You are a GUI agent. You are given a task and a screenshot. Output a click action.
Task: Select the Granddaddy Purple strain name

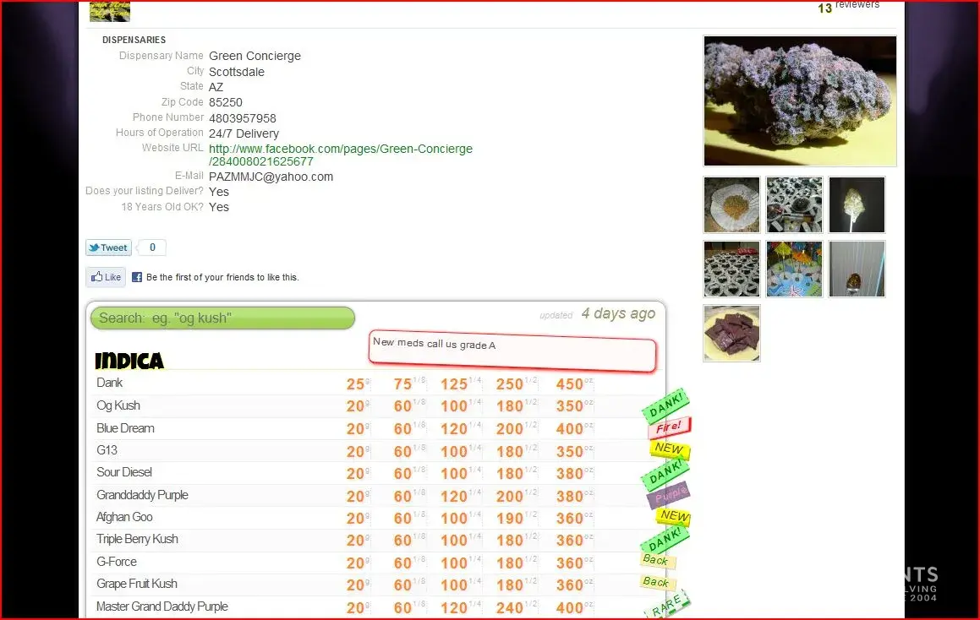point(143,494)
